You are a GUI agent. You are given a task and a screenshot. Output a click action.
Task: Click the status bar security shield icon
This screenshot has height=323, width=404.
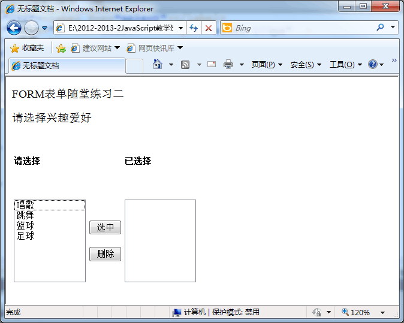pyautogui.click(x=316, y=312)
